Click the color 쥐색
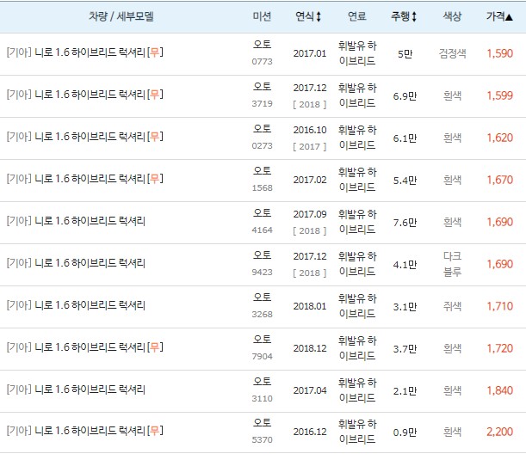This screenshot has height=460, width=526. click(x=452, y=306)
